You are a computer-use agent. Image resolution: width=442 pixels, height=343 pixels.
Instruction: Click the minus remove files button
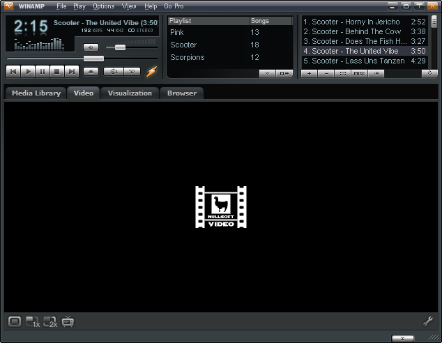pos(326,74)
